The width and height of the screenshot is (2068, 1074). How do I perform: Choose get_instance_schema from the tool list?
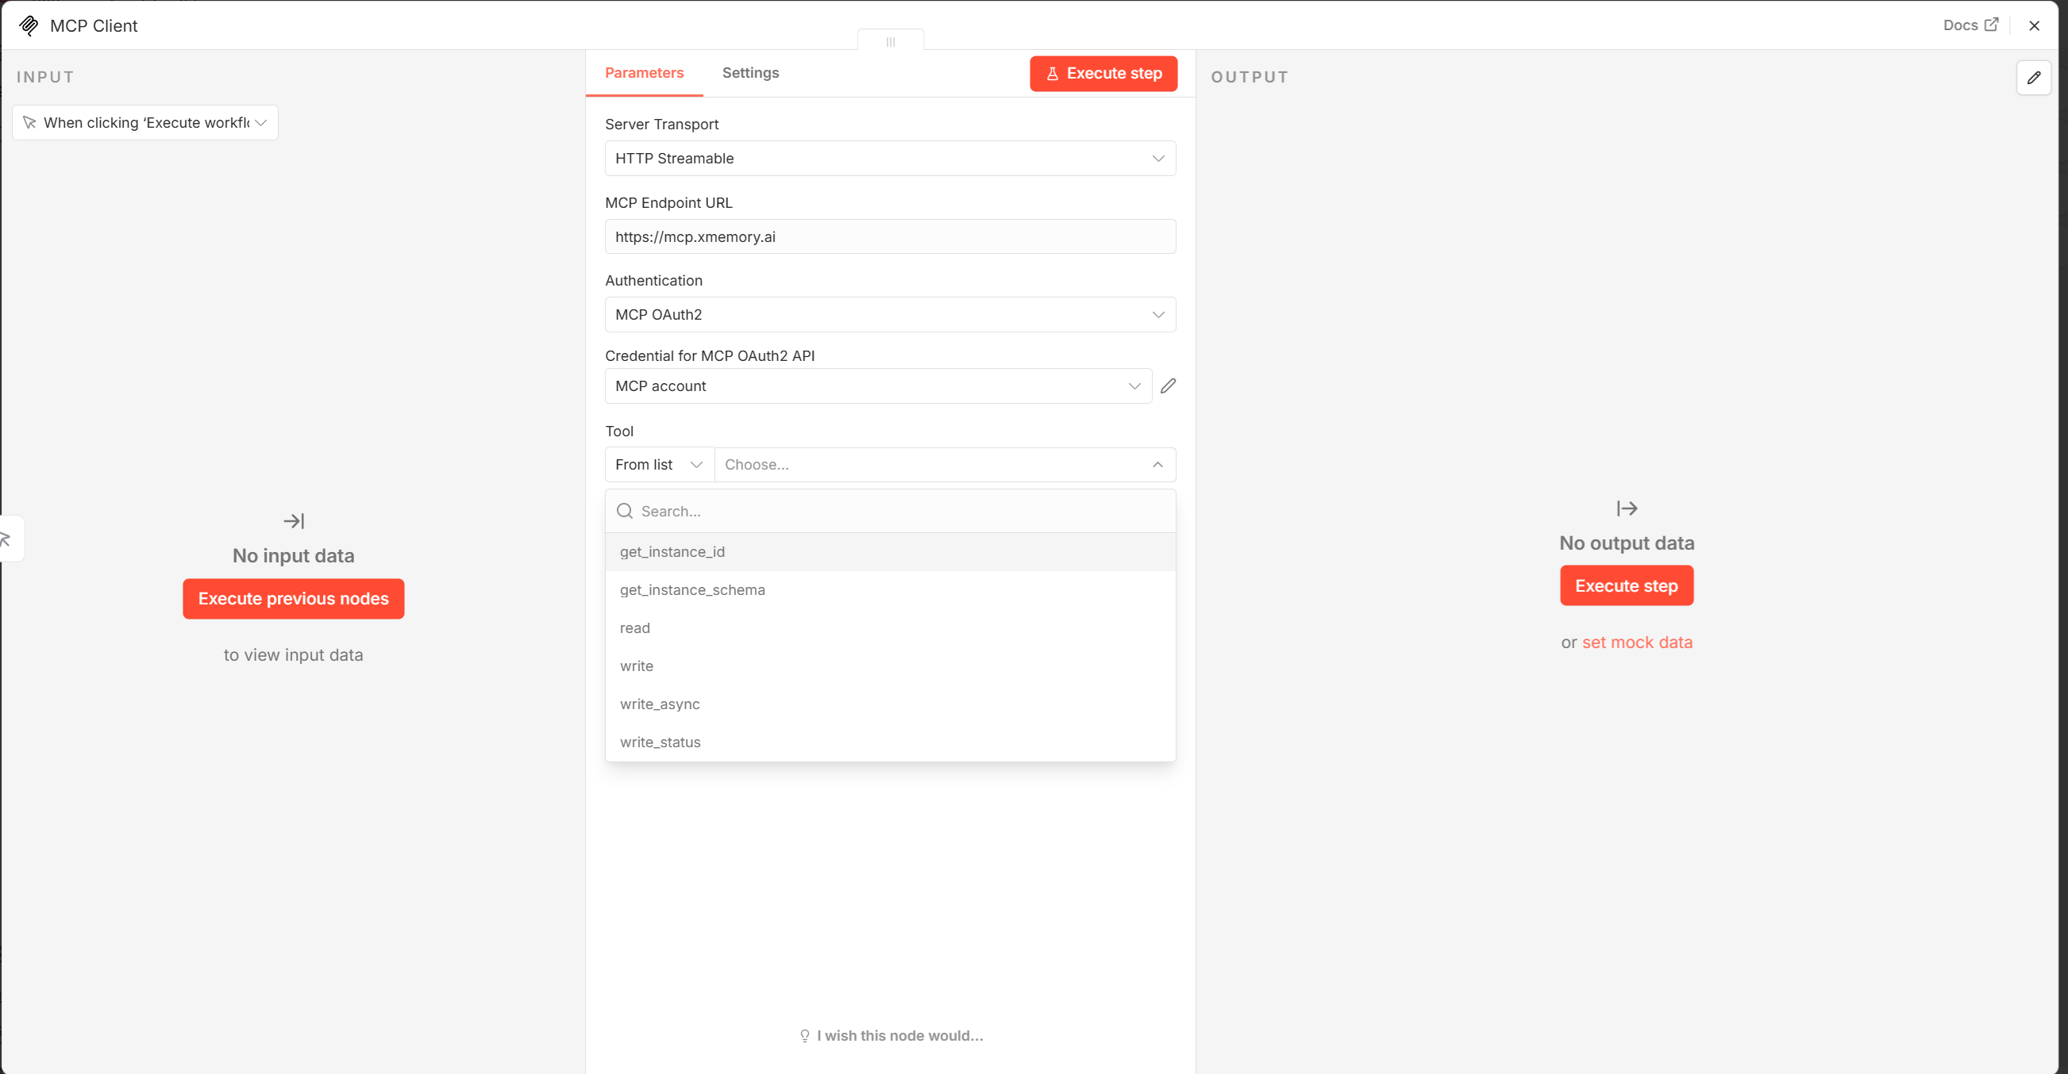coord(692,589)
